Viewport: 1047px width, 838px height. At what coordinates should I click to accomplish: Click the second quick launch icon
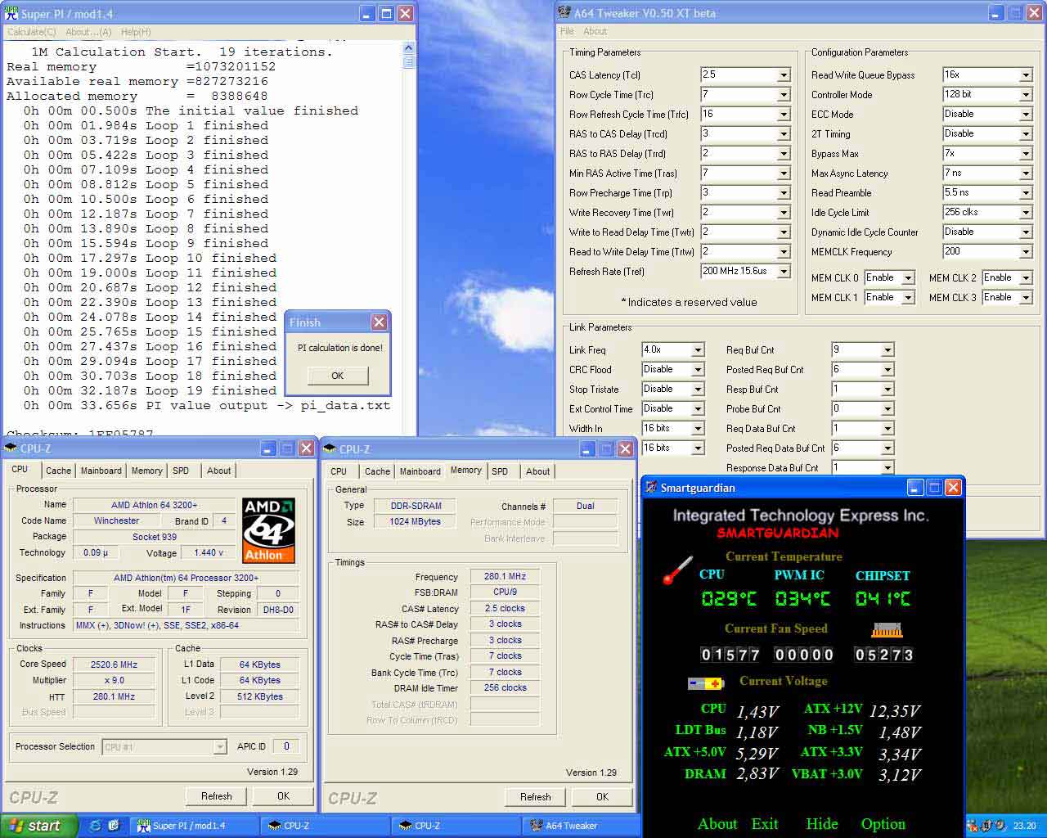pyautogui.click(x=114, y=825)
